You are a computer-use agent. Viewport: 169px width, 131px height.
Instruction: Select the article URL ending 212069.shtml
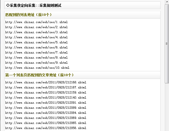(46, 118)
